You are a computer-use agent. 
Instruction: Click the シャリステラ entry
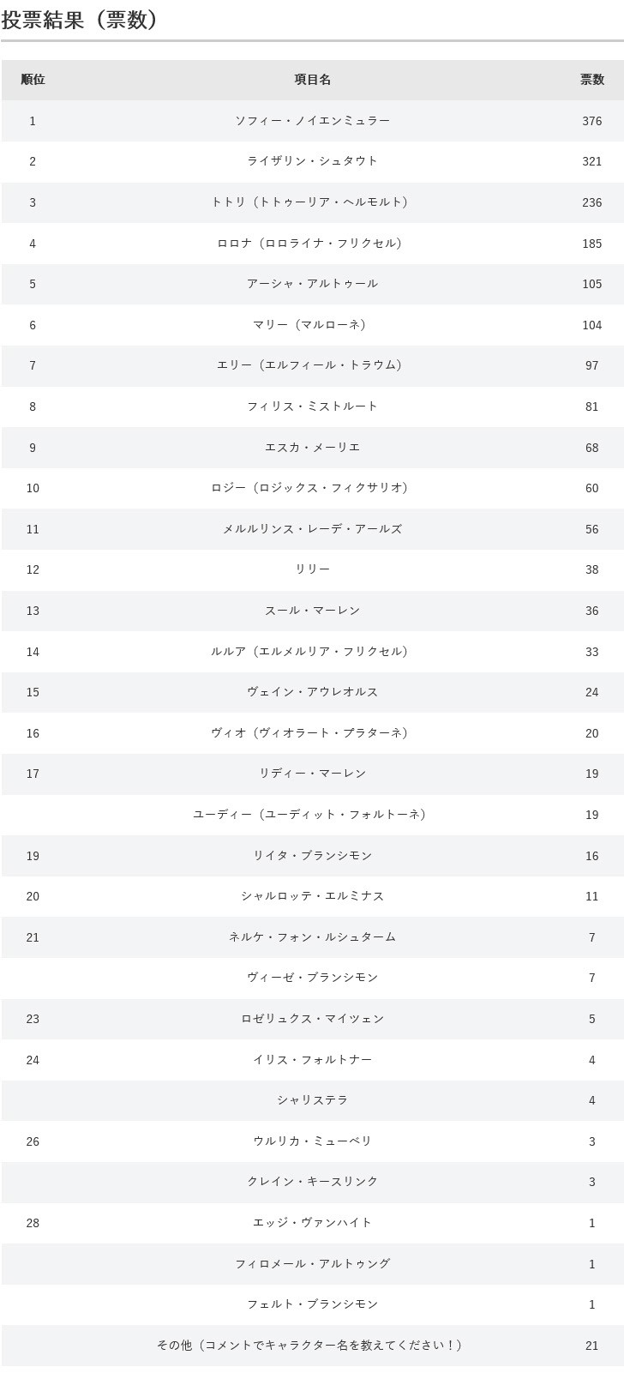point(313,1100)
